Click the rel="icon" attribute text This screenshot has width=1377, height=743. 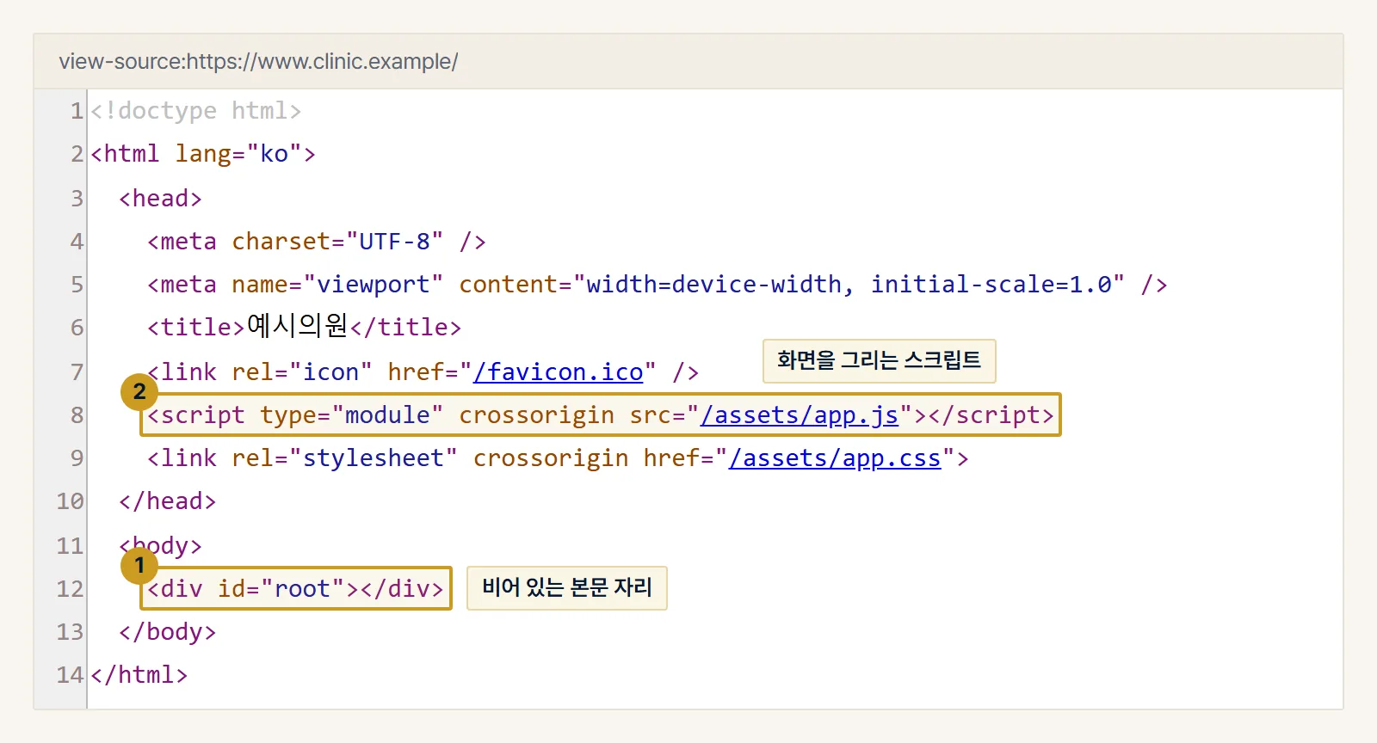click(x=302, y=372)
